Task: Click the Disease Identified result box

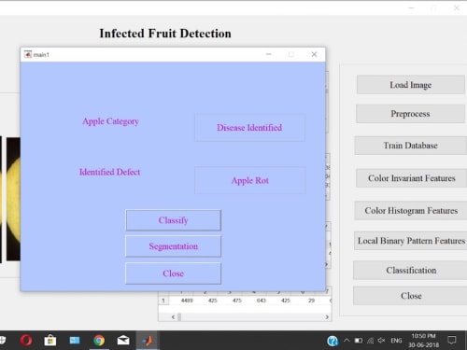Action: (x=249, y=128)
